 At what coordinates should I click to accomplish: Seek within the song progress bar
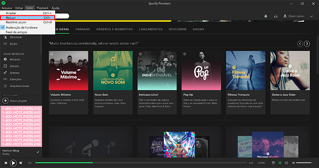click(x=141, y=163)
